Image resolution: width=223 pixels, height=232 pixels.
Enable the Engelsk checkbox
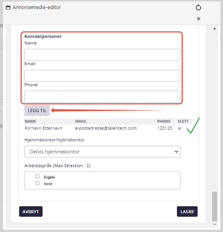pos(37,176)
